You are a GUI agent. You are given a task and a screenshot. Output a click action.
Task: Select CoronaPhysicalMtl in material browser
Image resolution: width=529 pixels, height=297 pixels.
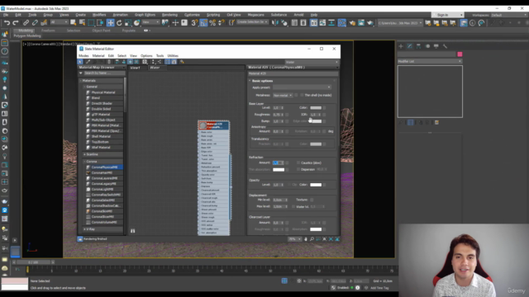[104, 167]
